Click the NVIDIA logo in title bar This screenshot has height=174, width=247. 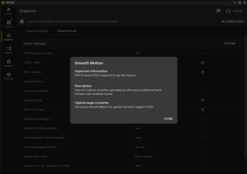3,2
